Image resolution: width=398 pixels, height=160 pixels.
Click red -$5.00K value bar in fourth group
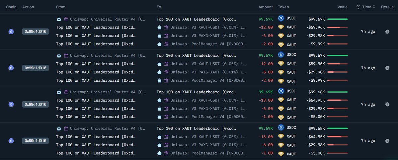click(337, 153)
